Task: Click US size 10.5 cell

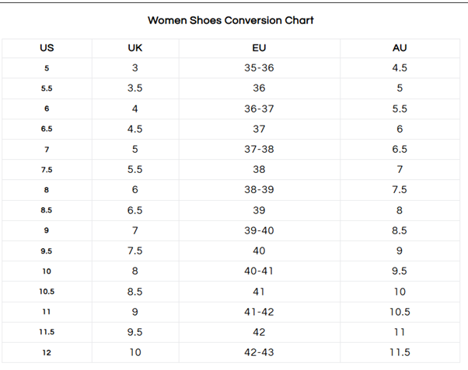Action: 47,292
